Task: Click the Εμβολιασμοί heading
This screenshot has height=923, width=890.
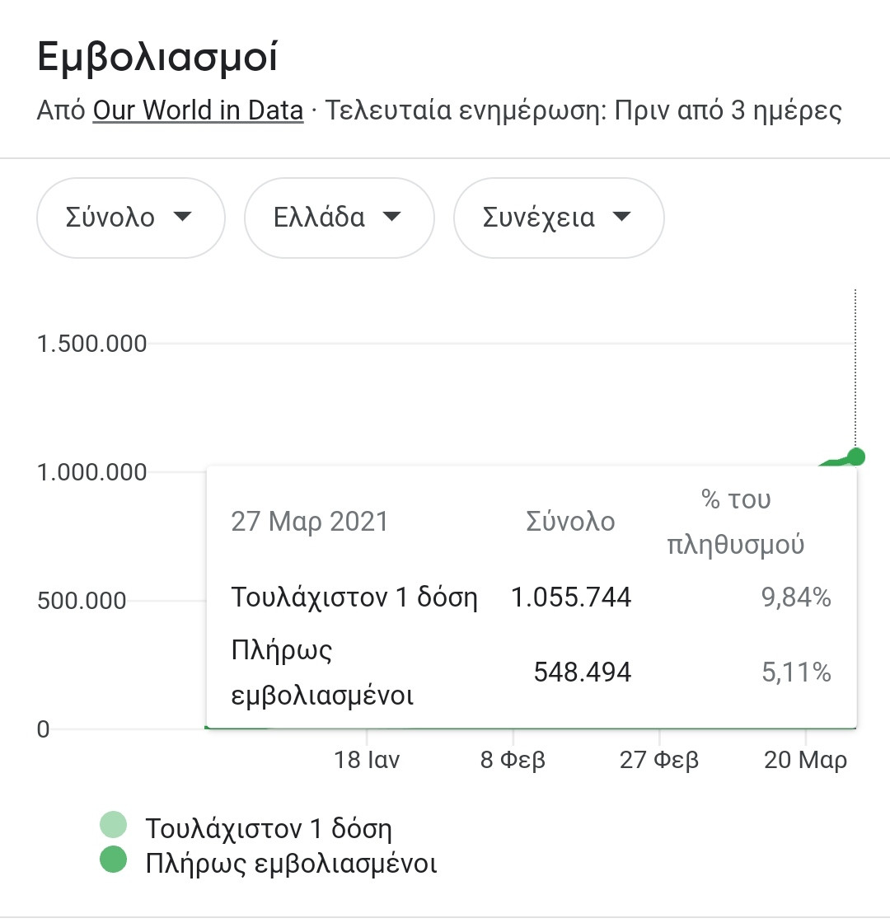Action: [x=157, y=59]
